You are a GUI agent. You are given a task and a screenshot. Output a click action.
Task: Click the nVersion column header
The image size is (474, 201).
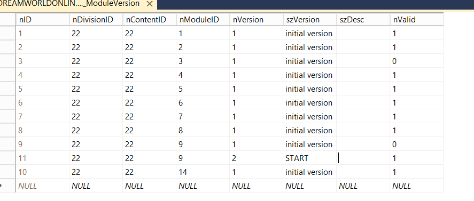257,20
